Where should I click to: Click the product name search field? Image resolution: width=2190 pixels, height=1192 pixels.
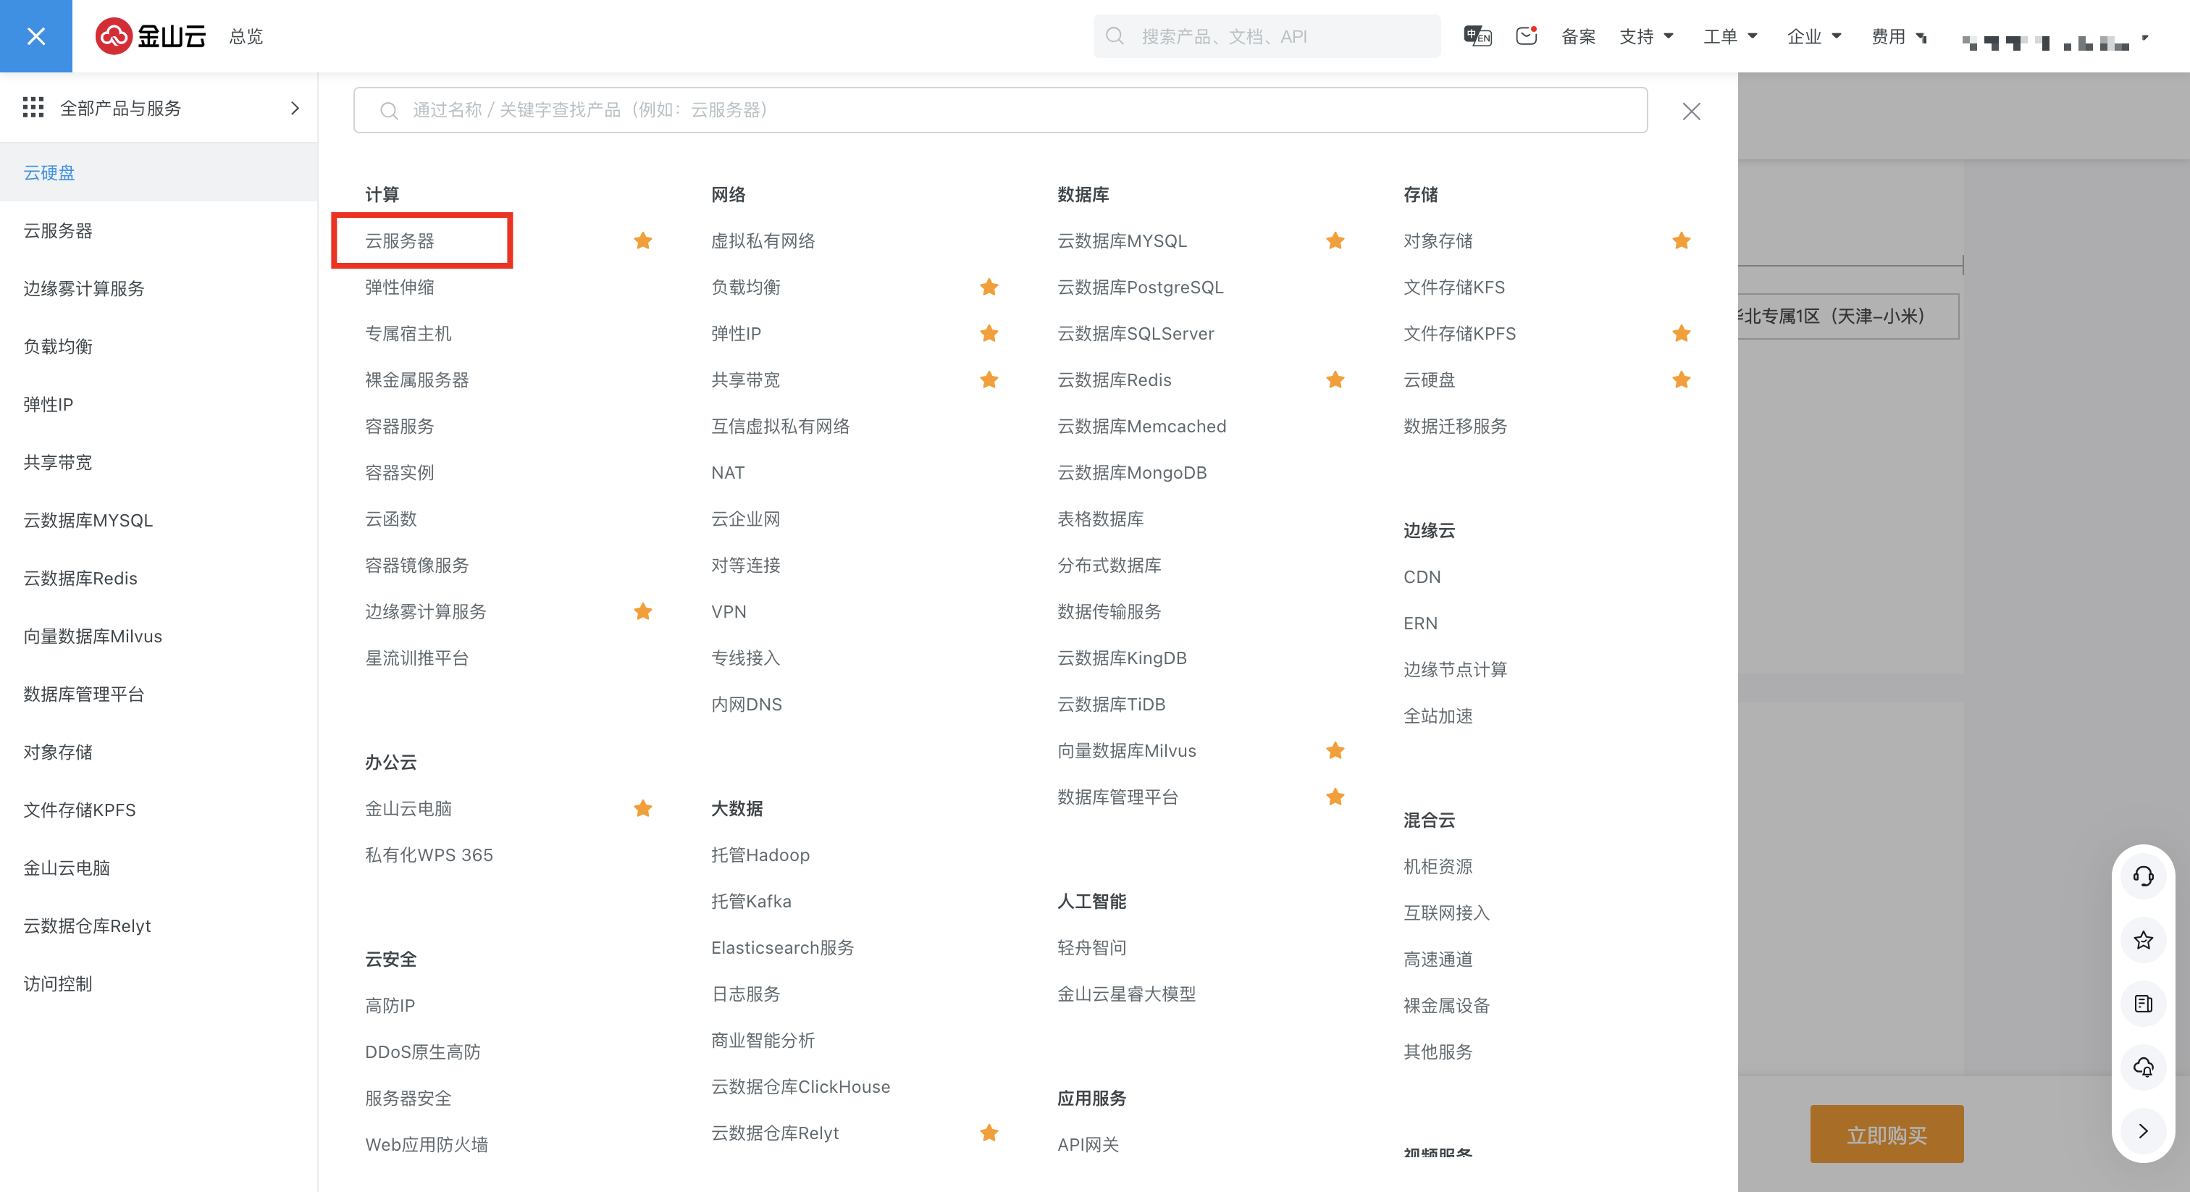(x=1000, y=109)
